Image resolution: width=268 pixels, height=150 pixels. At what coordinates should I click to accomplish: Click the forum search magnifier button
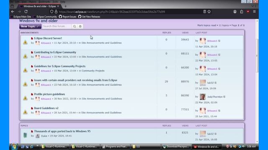pyautogui.click(x=75, y=26)
